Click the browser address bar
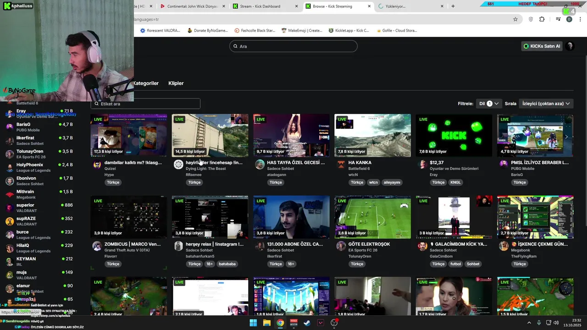The height and width of the screenshot is (330, 587). coord(321,19)
